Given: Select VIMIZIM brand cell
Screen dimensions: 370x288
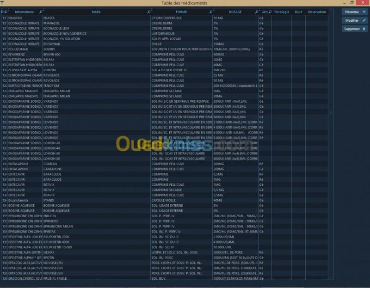Looking at the screenshot, I should [96, 70].
